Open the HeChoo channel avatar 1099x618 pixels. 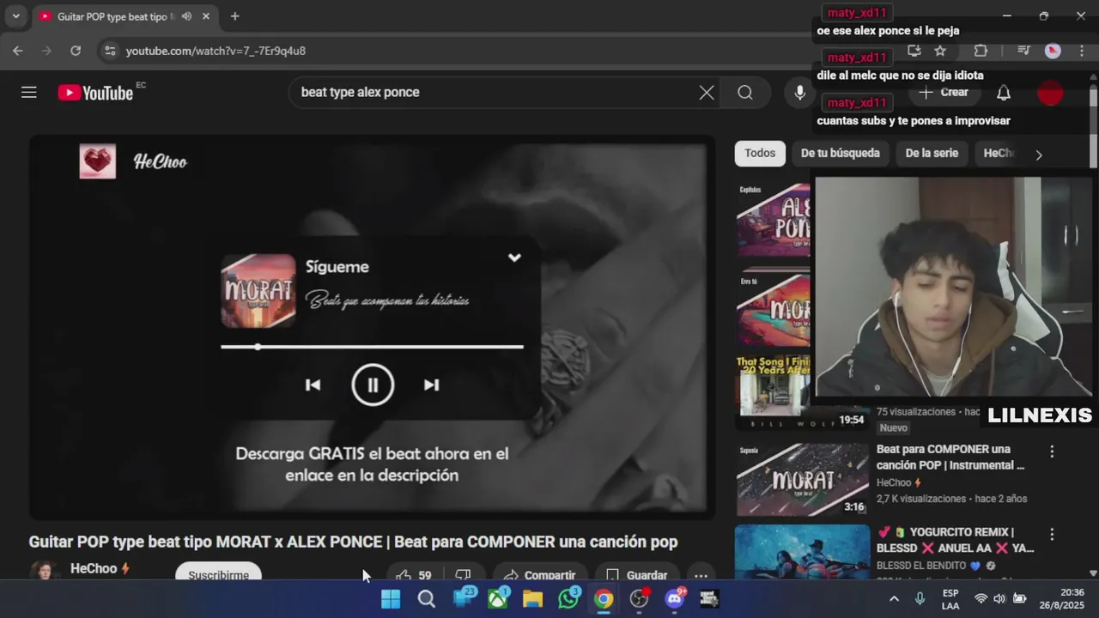(45, 572)
